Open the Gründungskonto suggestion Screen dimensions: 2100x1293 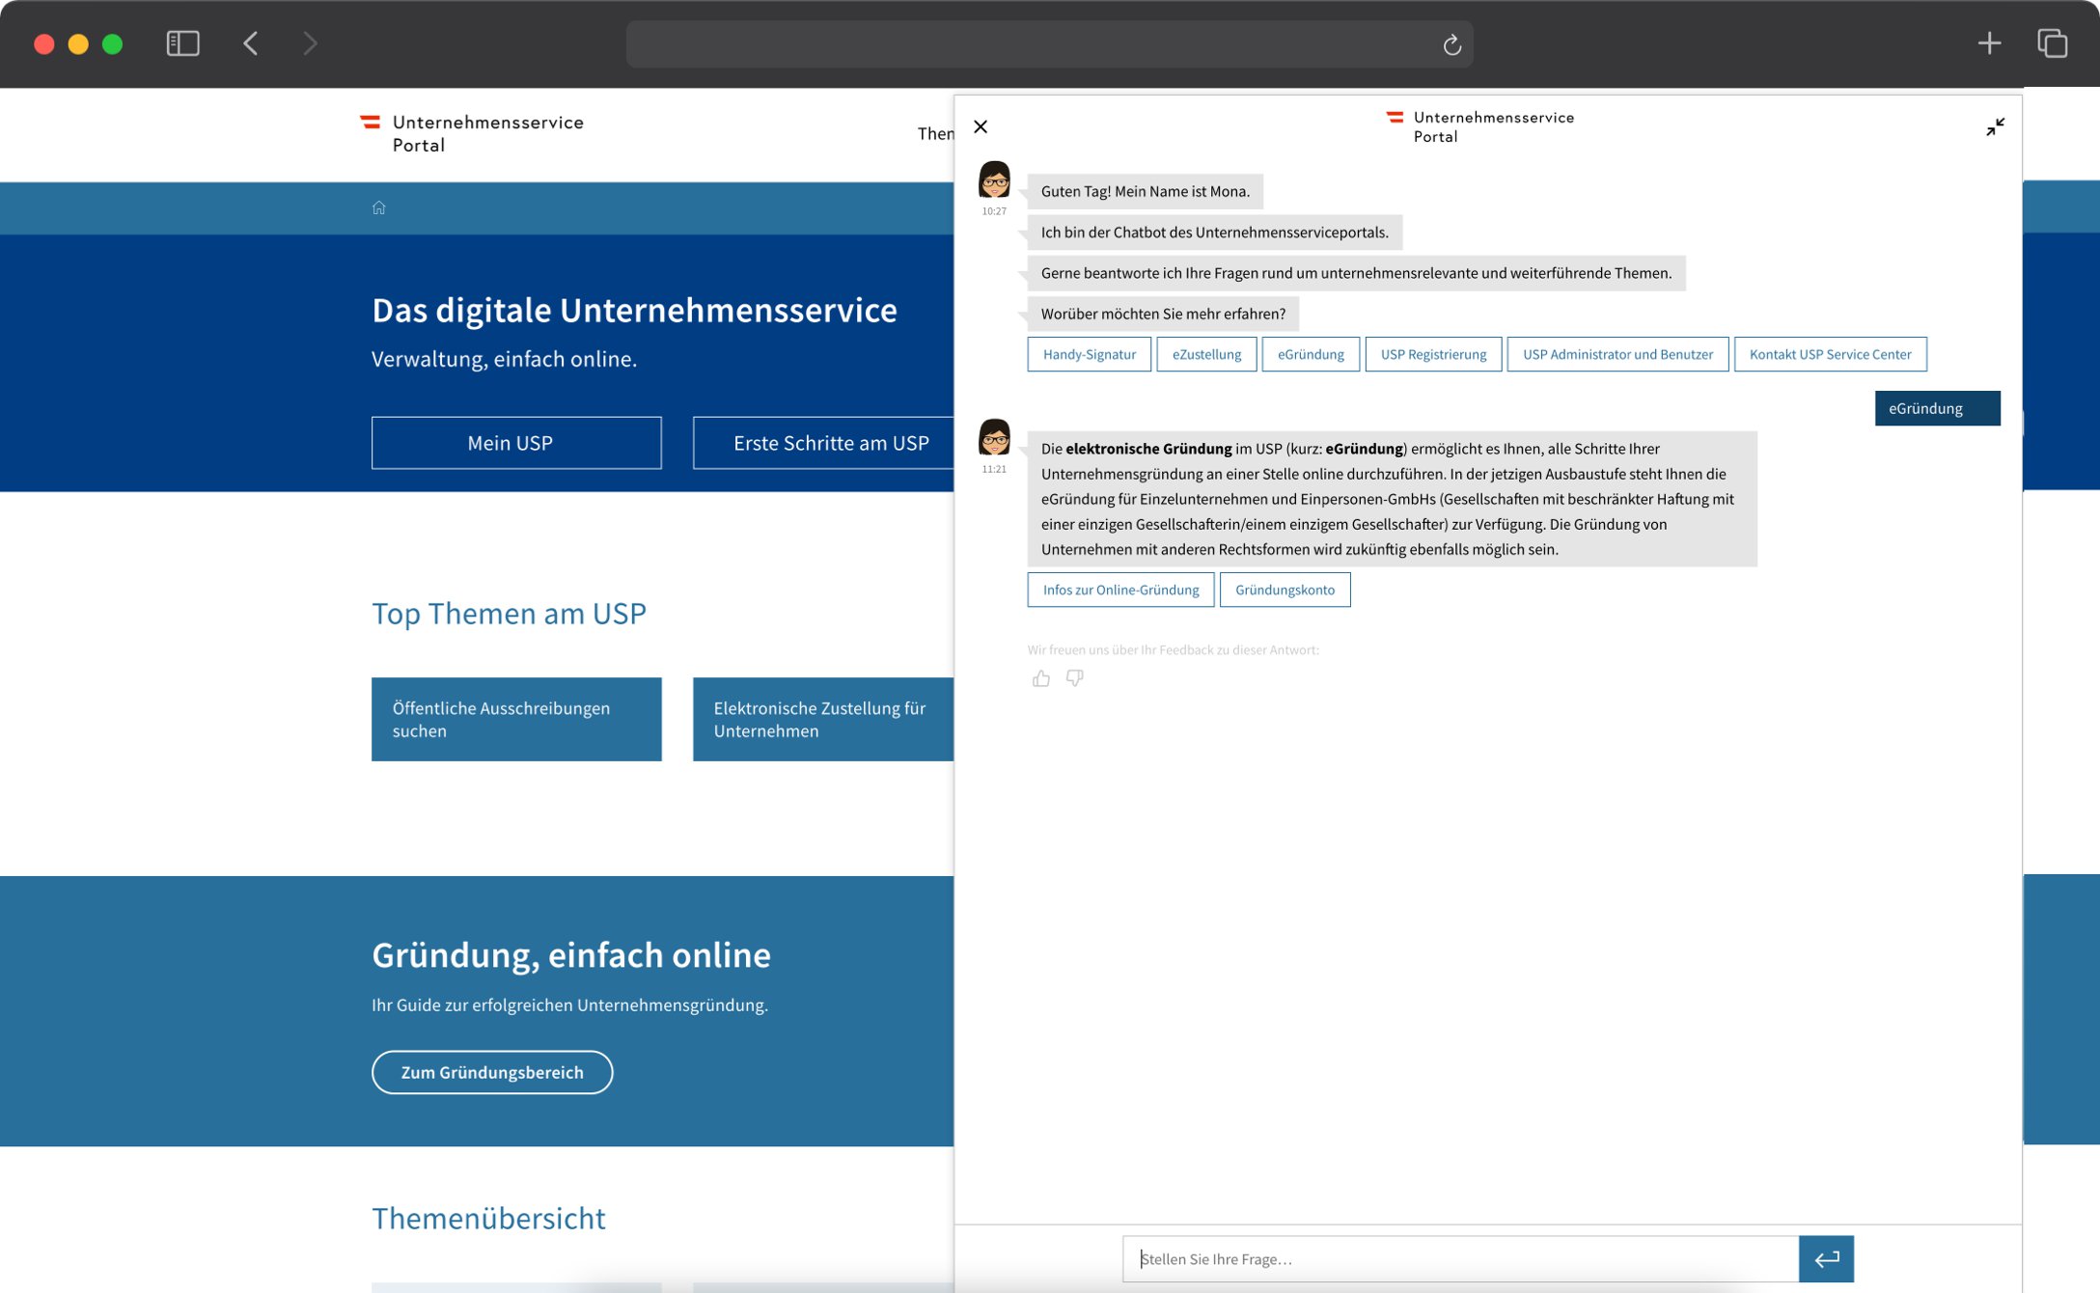1285,590
